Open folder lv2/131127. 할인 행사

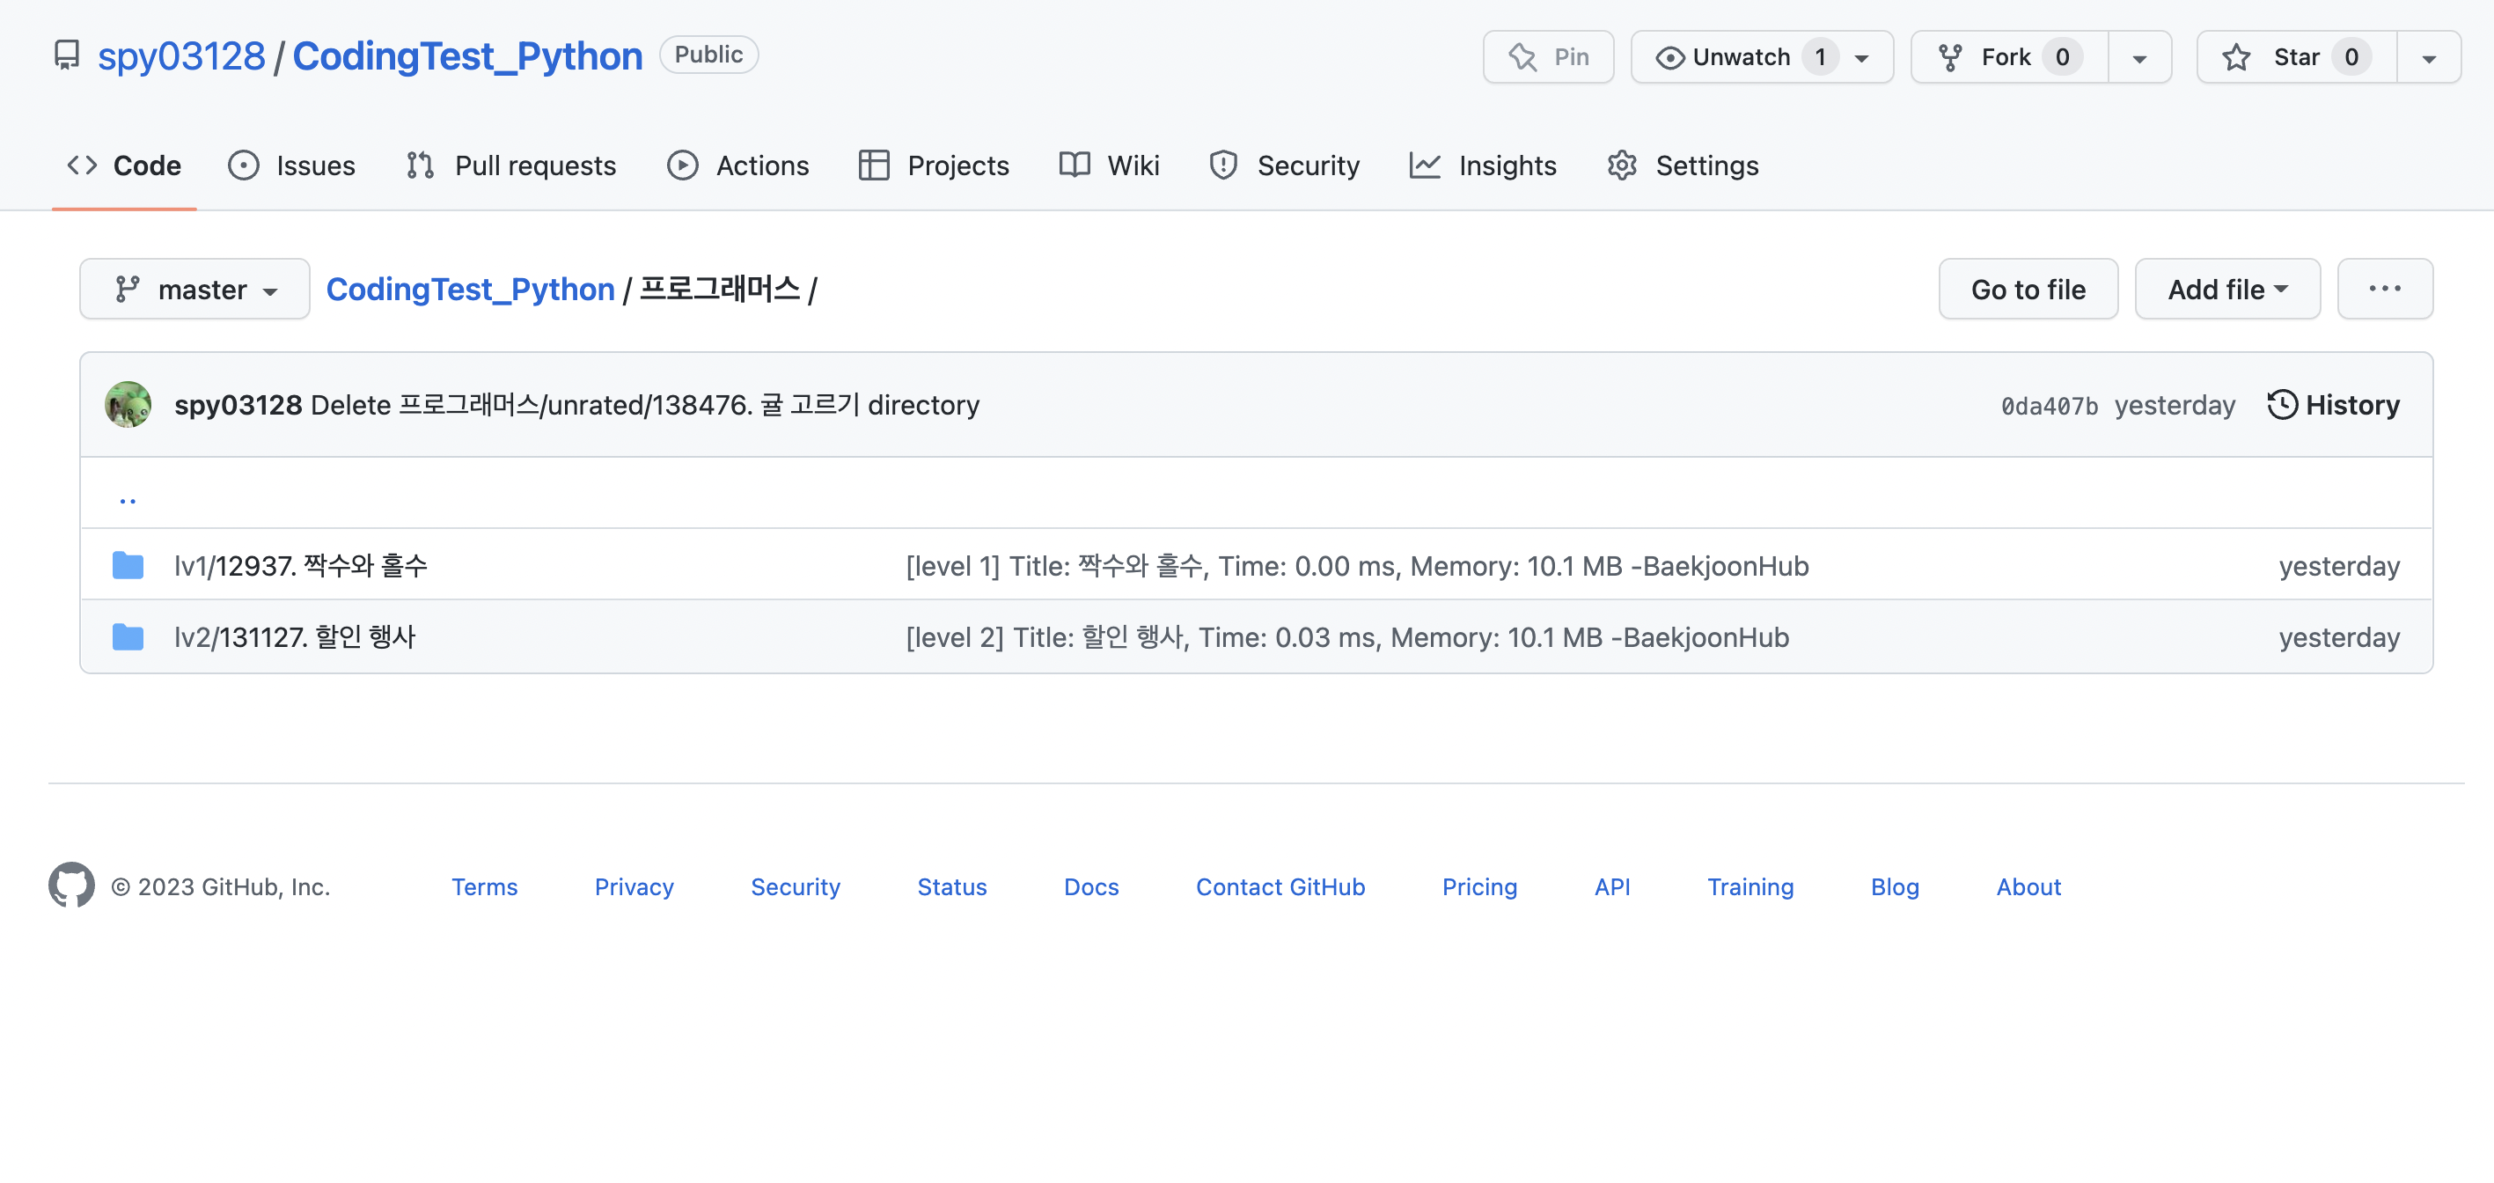(296, 637)
